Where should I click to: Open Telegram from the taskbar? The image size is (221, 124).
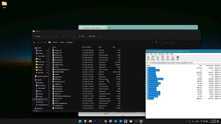click(116, 121)
